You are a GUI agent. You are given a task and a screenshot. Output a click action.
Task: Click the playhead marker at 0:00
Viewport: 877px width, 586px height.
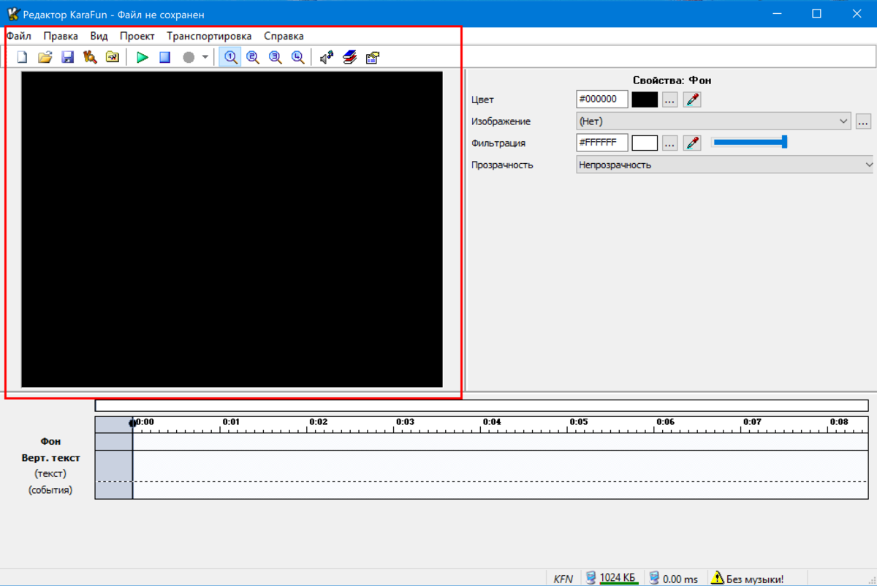point(132,423)
